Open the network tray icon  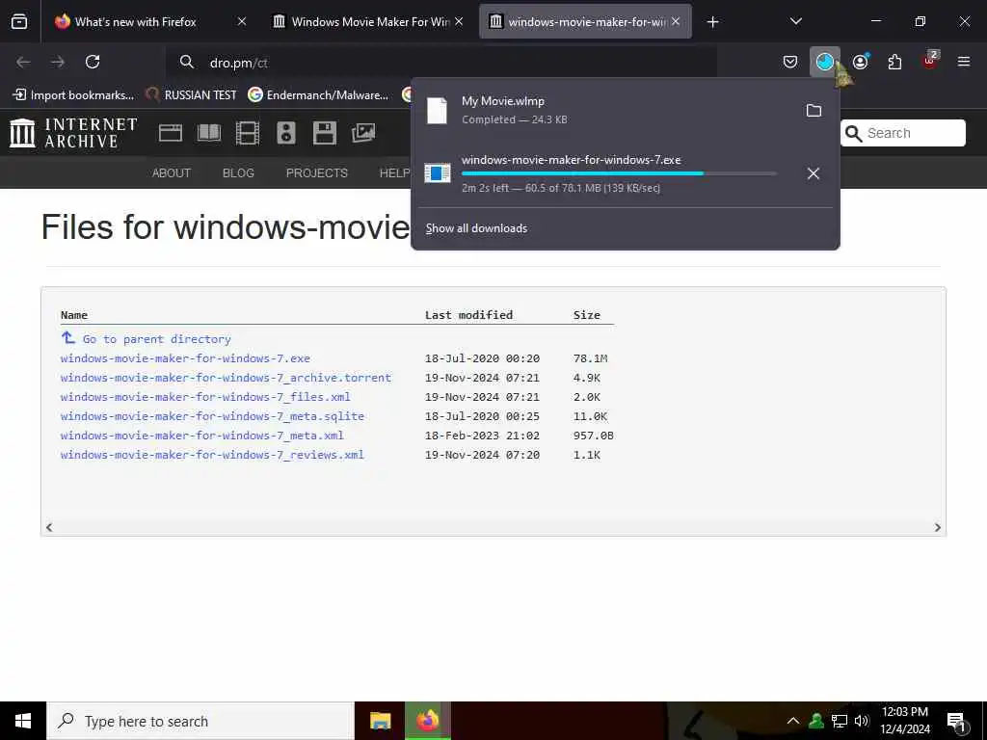coord(840,721)
